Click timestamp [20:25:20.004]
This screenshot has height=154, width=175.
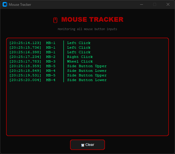25,80
